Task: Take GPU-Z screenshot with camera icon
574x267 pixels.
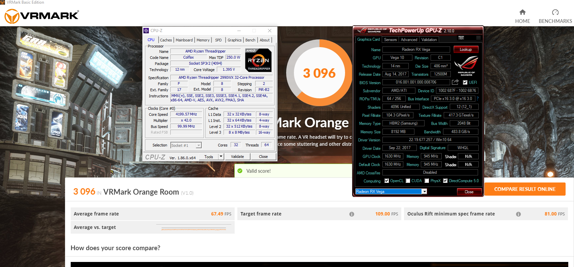Action: [x=461, y=38]
